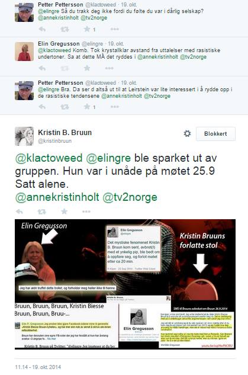Retweet the Leirstein tweet by Petter Pettersson
The width and height of the screenshot is (248, 375).
(65, 107)
